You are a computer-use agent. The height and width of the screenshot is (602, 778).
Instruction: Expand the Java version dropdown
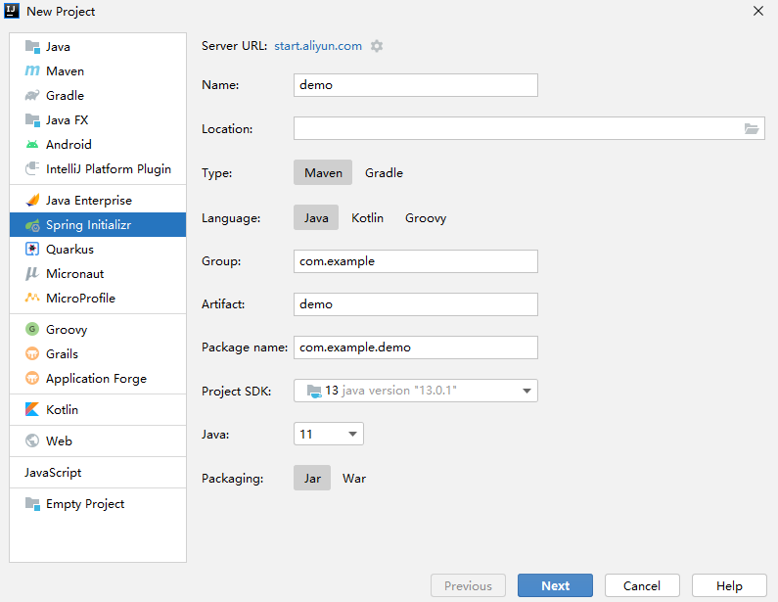point(329,434)
